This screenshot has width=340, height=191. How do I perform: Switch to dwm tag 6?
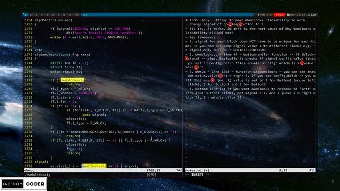pos(53,15)
